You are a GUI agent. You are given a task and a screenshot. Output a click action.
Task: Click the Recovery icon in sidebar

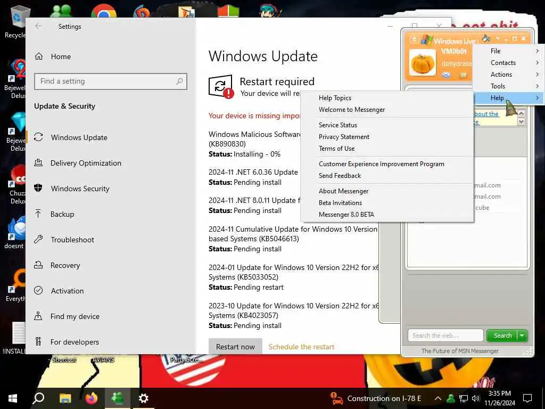tap(38, 265)
